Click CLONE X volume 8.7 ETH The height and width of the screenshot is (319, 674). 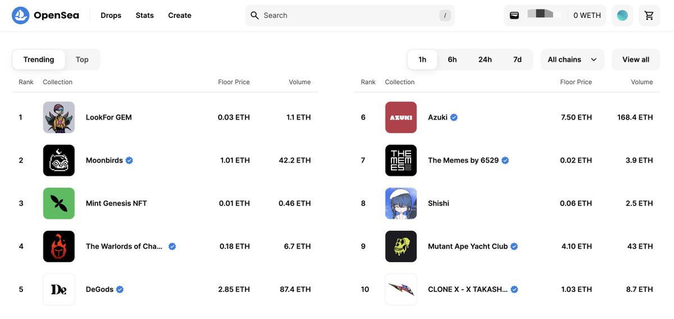(x=639, y=290)
